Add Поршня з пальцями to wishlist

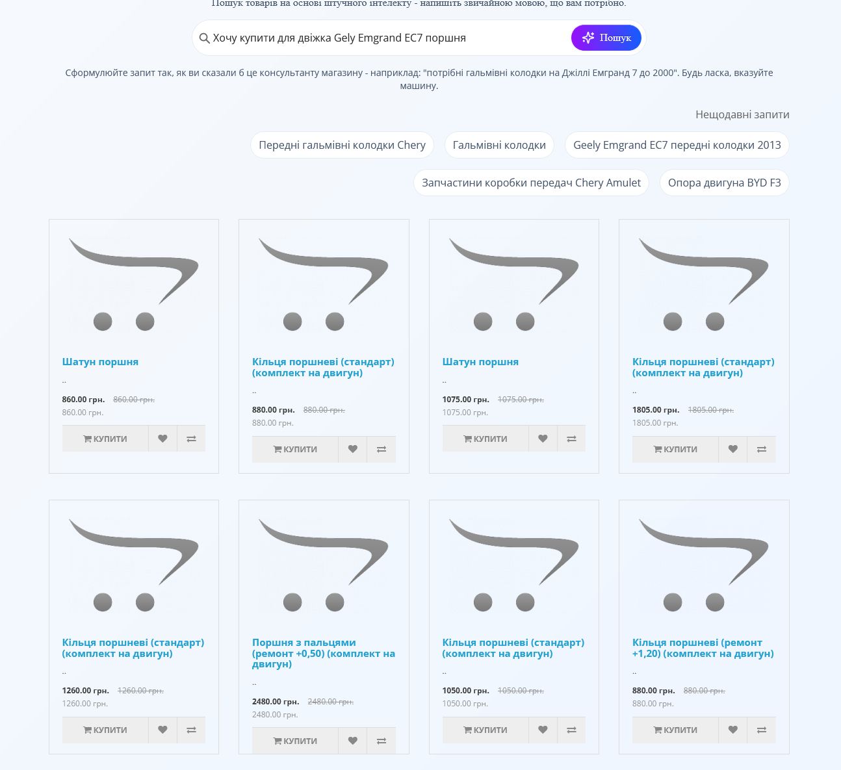coord(352,741)
